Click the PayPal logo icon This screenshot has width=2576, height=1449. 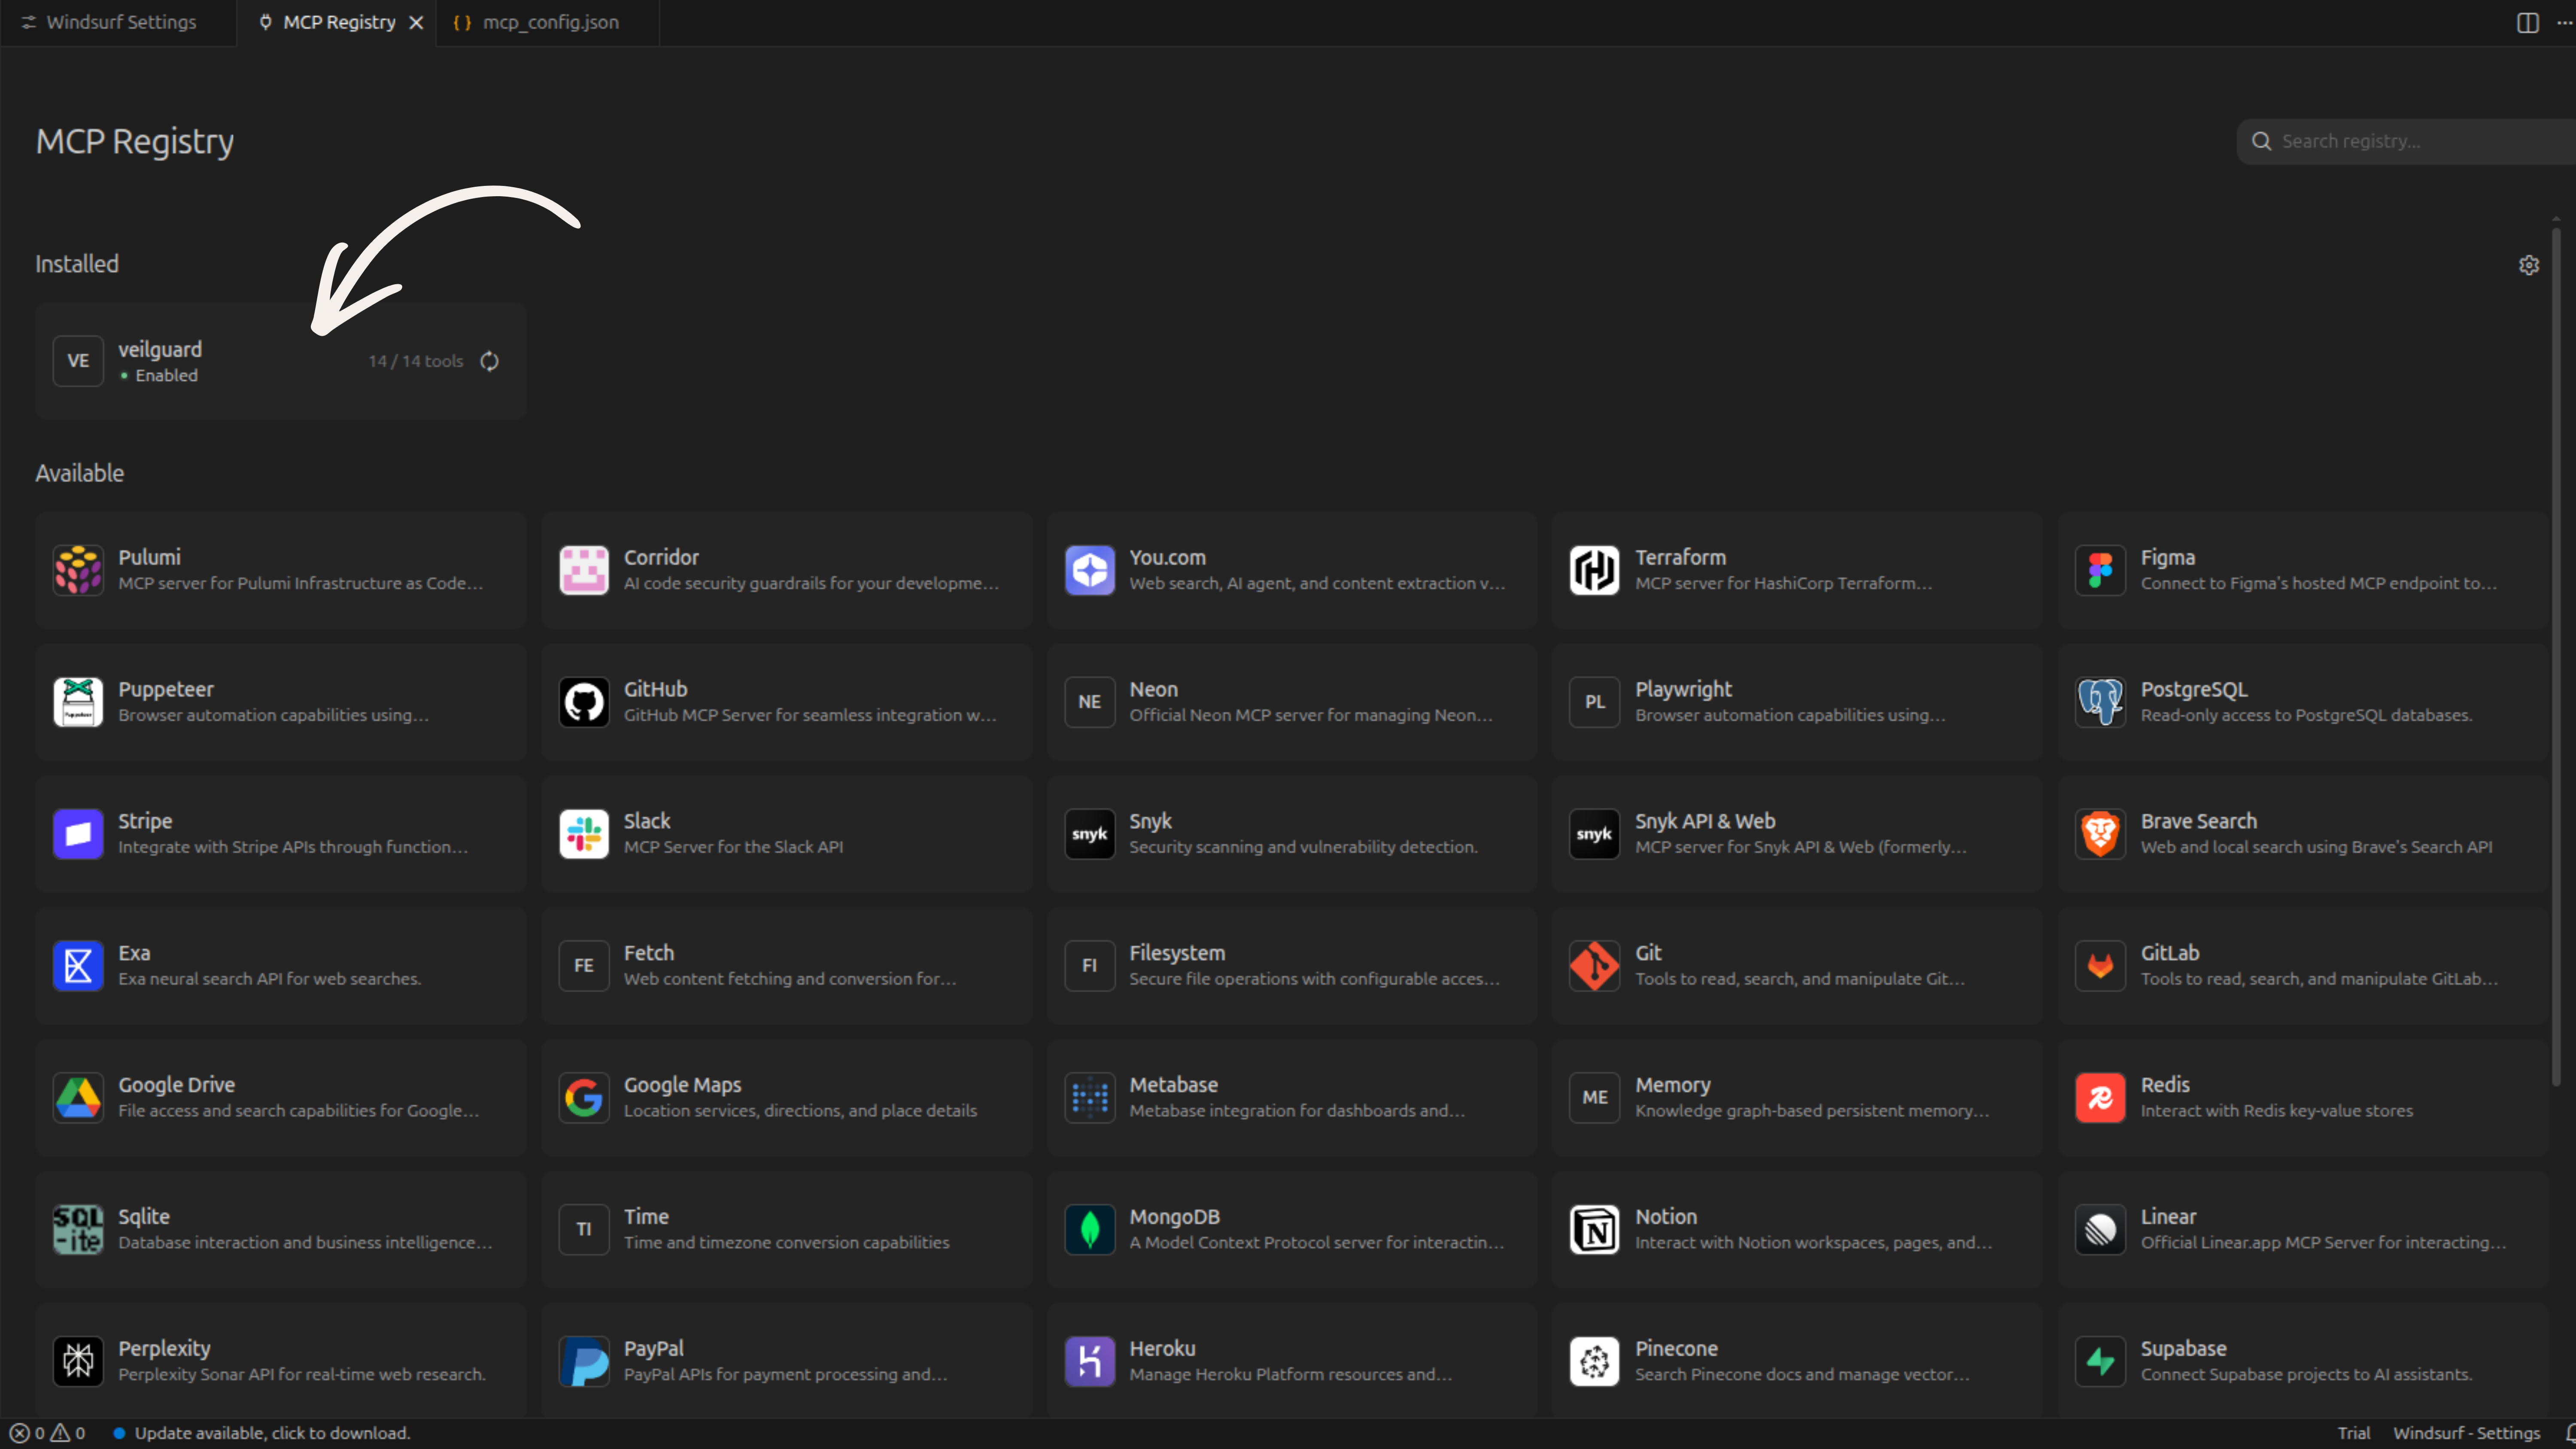click(x=584, y=1362)
